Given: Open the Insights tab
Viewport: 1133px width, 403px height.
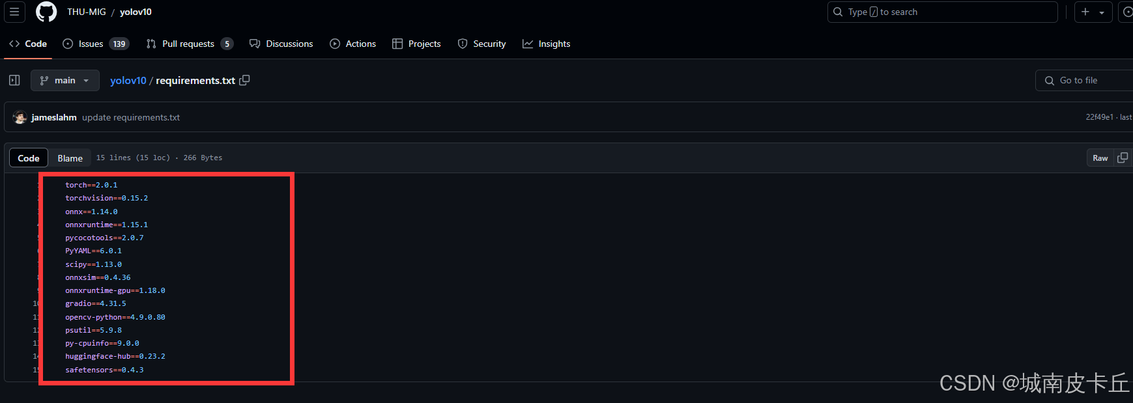Looking at the screenshot, I should click(547, 44).
